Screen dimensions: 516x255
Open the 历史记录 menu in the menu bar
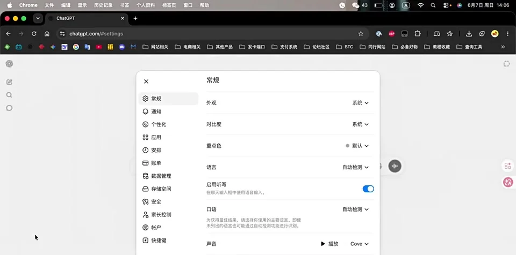[x=103, y=5]
